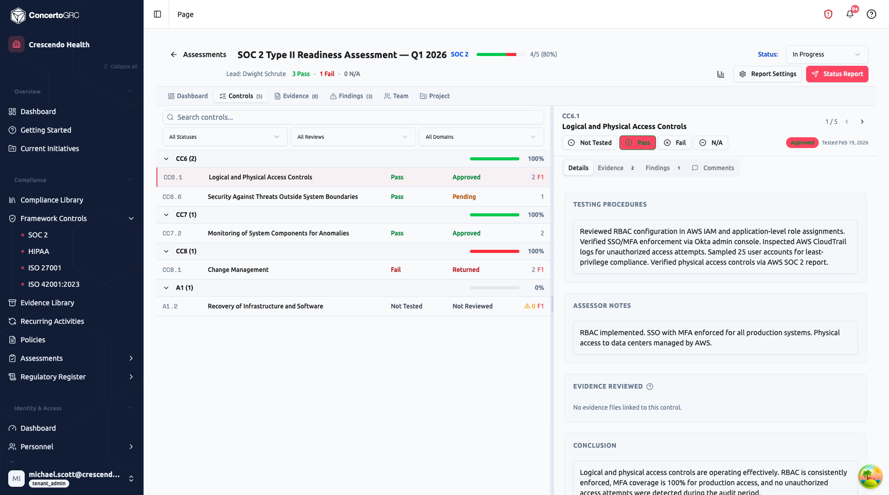This screenshot has width=889, height=495.
Task: Click the CC8 red progress bar
Action: click(495, 251)
